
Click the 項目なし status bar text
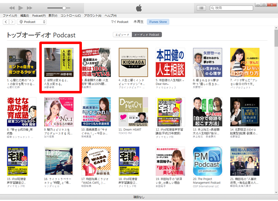139,197
